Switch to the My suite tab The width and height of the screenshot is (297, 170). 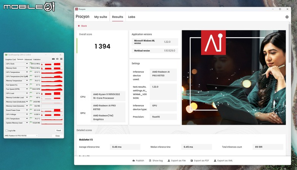tap(101, 17)
